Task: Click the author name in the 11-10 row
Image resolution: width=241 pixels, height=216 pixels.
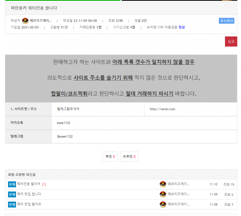Action: [178, 184]
